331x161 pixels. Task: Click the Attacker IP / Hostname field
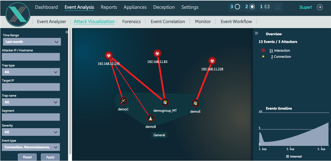(x=31, y=57)
